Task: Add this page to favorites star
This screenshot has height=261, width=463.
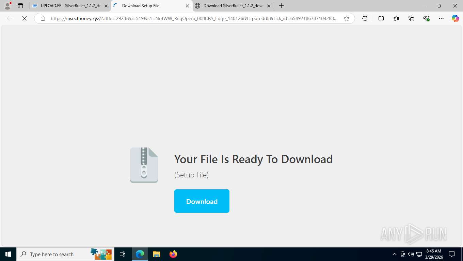Action: click(x=347, y=19)
